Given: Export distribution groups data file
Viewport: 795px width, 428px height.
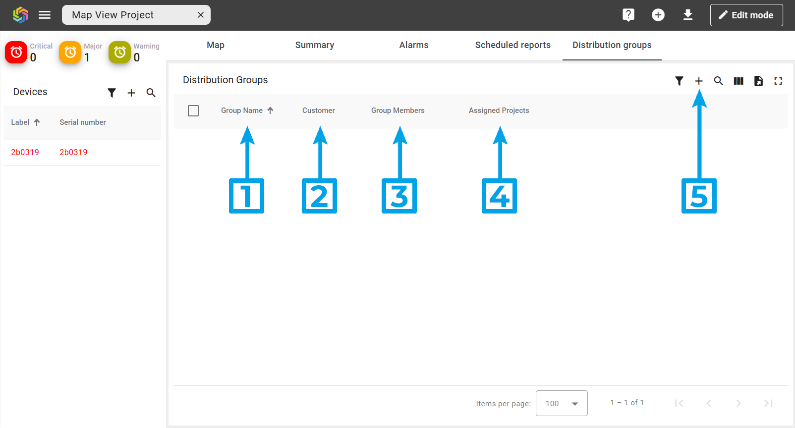Looking at the screenshot, I should 758,81.
